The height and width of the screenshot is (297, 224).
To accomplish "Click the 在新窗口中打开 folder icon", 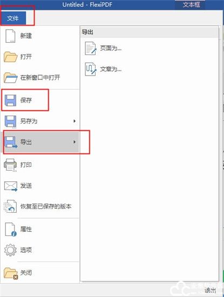I will 10,78.
